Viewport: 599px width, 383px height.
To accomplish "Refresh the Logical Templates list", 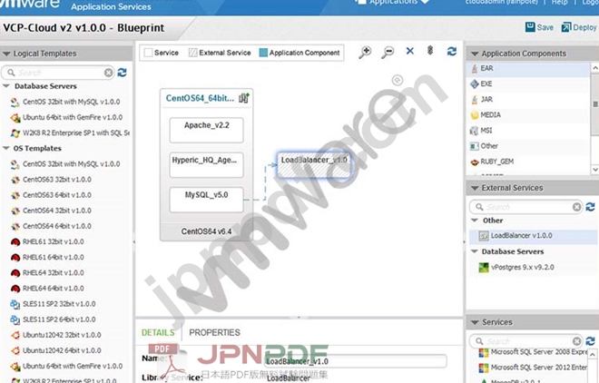I will [122, 73].
